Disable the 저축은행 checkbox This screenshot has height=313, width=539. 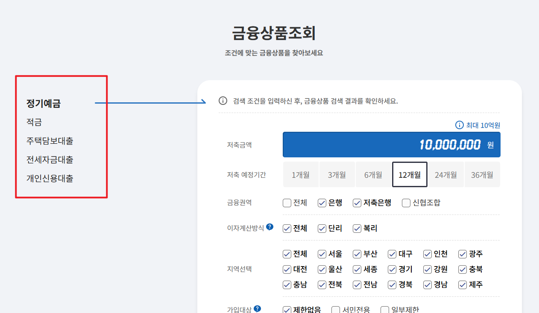[x=357, y=203]
